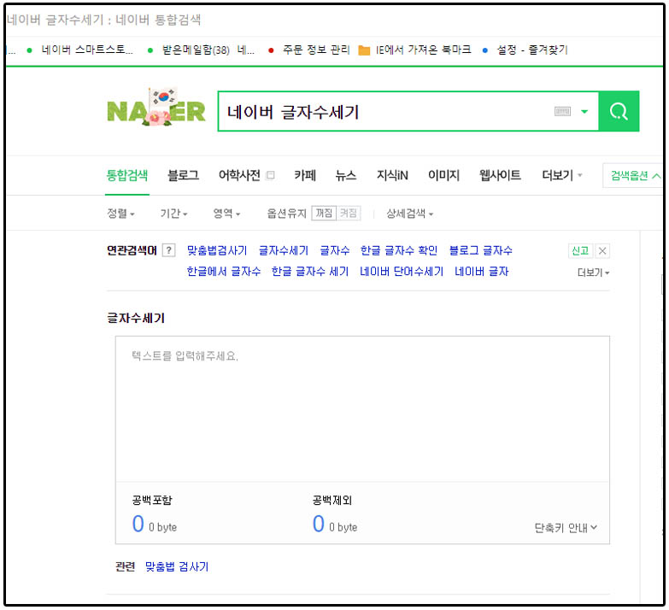
Task: Open the 웹사이트 tab
Action: (x=500, y=175)
